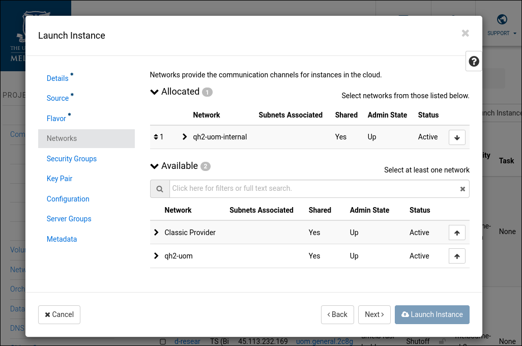The height and width of the screenshot is (346, 522).
Task: Focus the network filter search field
Action: 314,189
